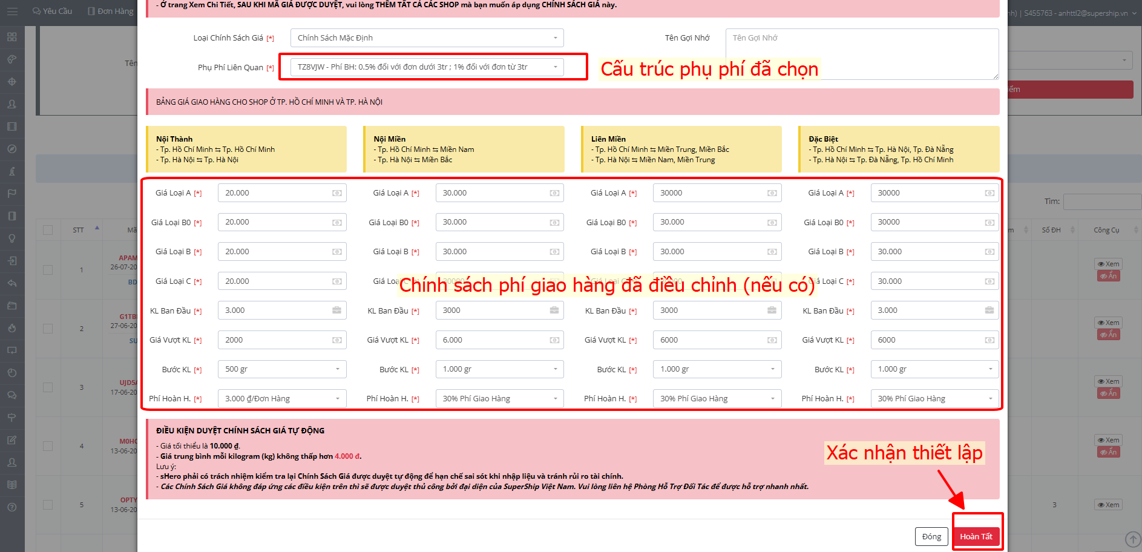1142x552 pixels.
Task: Click Liên Miền Giá Loại B field
Action: [x=717, y=252]
